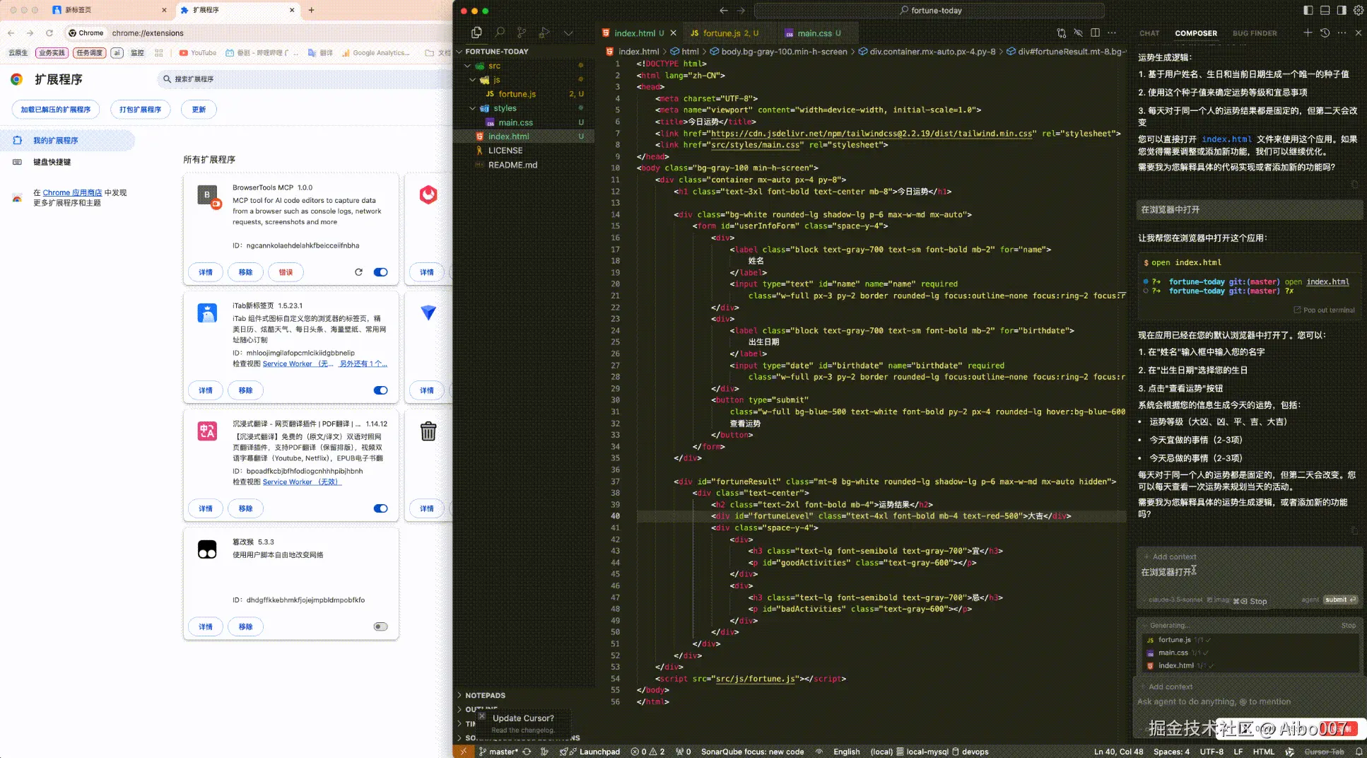Viewport: 1367px width, 758px height.
Task: Click the settings gear in title bar
Action: (1359, 11)
